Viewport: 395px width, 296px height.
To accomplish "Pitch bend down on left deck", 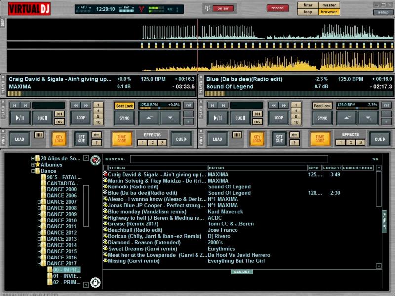I will 149,118.
